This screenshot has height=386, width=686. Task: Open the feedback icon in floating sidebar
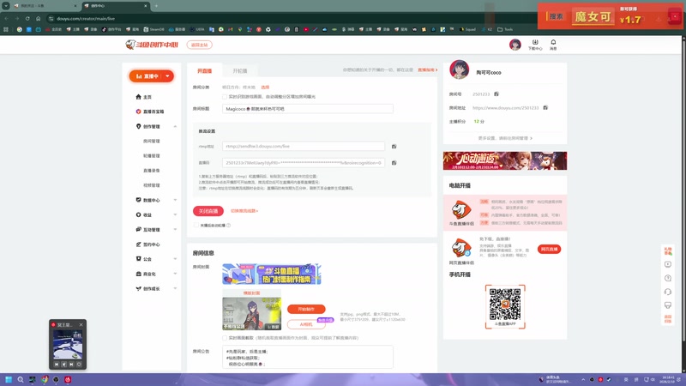coord(668,305)
